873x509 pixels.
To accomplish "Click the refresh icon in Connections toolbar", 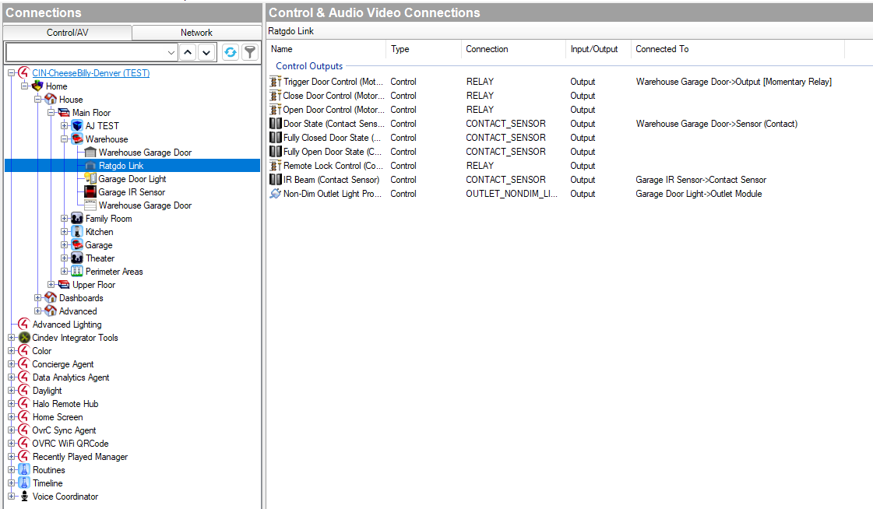I will click(230, 52).
